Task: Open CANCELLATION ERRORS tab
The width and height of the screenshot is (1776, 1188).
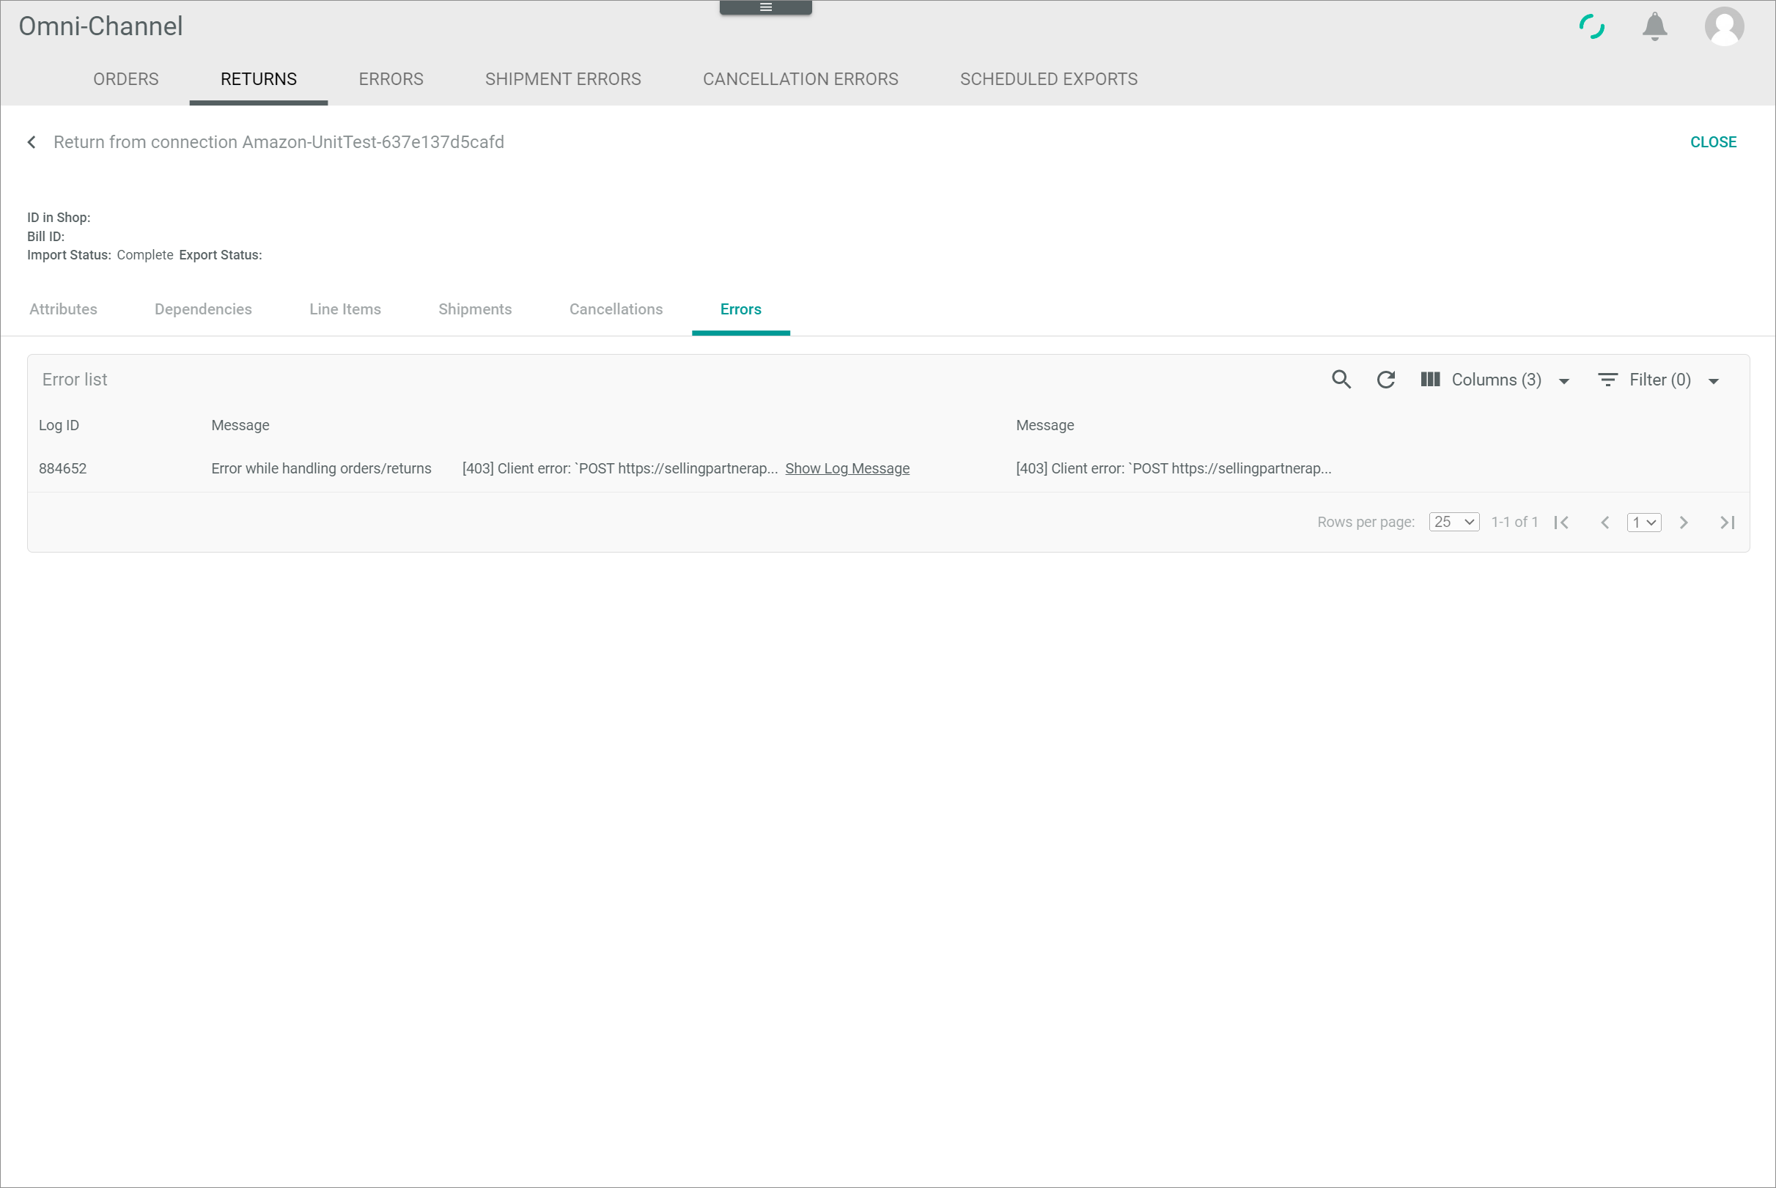Action: tap(800, 79)
